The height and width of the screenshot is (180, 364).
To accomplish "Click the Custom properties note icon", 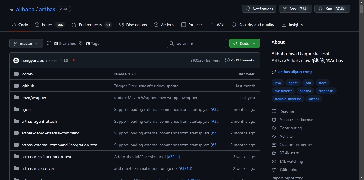I will pos(274,145).
